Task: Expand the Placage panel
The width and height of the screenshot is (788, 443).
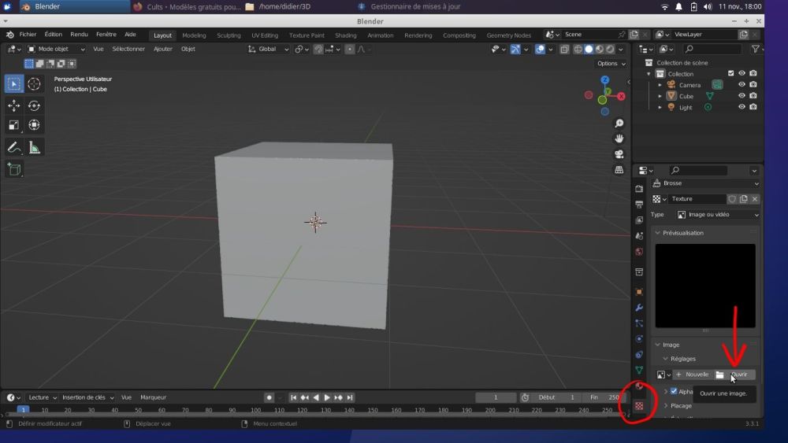Action: pyautogui.click(x=680, y=405)
